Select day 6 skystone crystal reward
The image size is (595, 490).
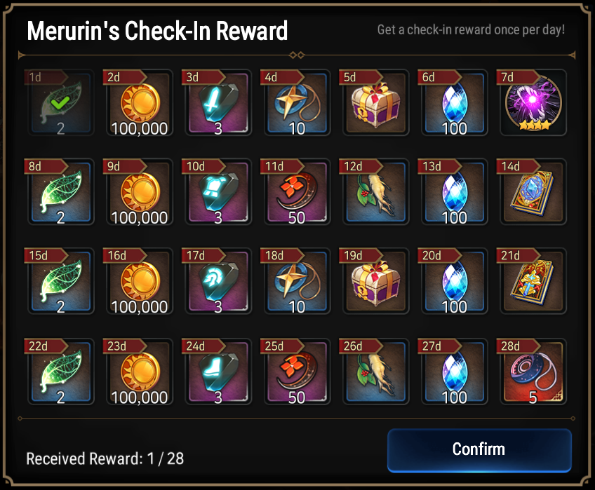[x=454, y=102]
